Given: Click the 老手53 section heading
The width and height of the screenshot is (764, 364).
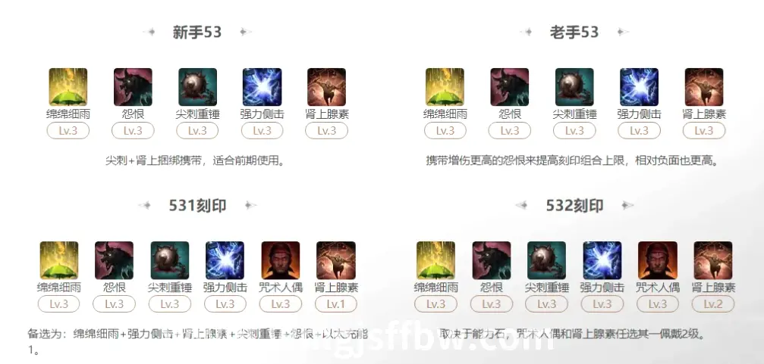Looking at the screenshot, I should 574,32.
